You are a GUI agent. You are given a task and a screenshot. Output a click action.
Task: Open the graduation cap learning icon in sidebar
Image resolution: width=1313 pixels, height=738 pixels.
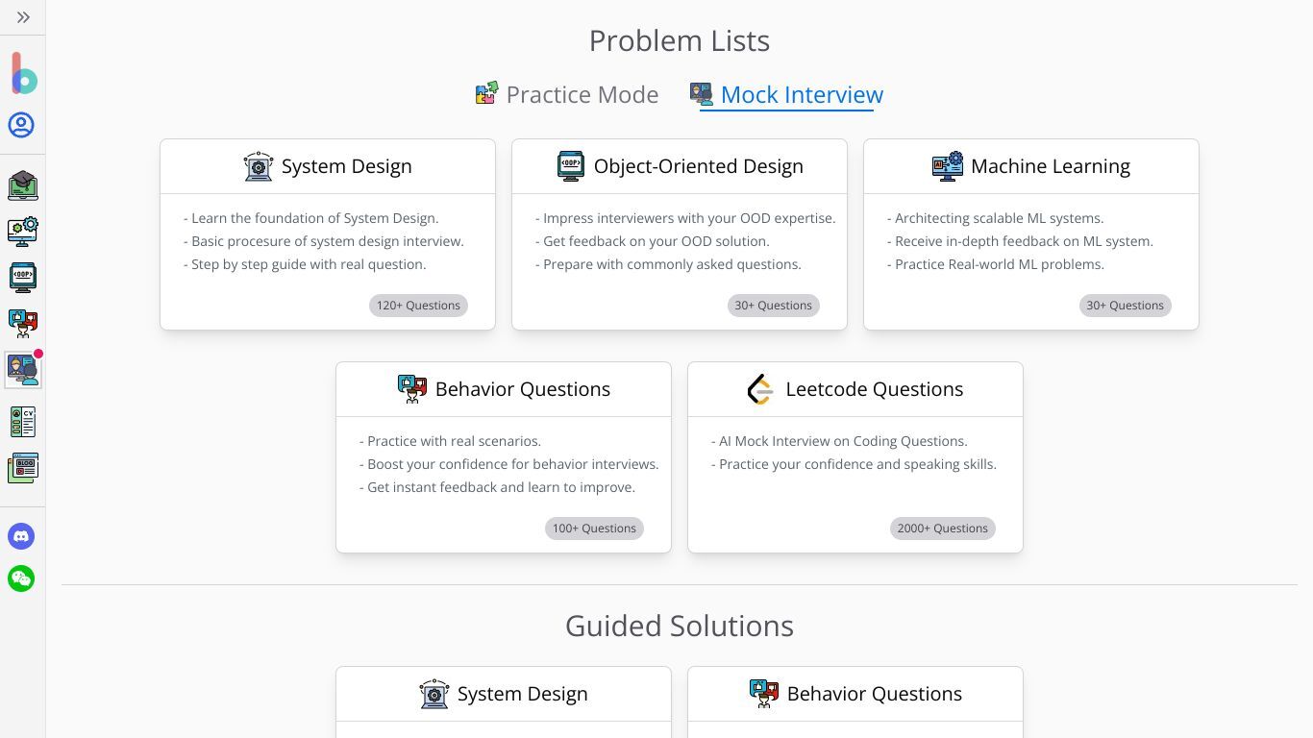(x=22, y=185)
